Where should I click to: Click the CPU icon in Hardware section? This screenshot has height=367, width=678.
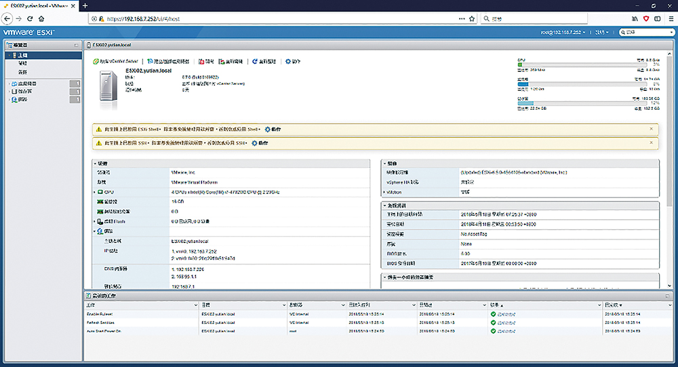coord(100,192)
